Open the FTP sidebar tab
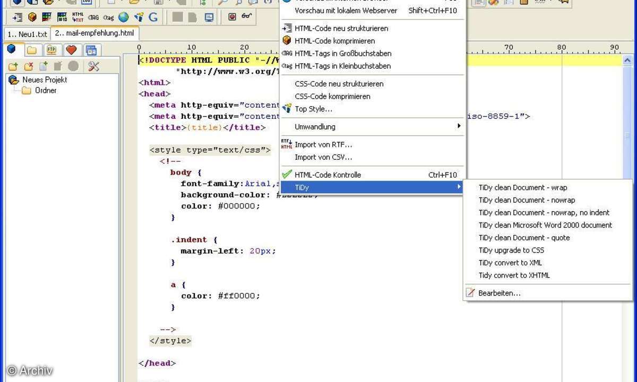Image resolution: width=637 pixels, height=382 pixels. point(51,50)
